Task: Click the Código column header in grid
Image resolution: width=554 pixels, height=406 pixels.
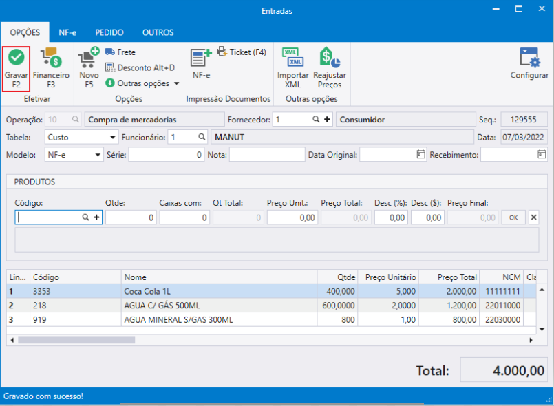Action: 76,277
